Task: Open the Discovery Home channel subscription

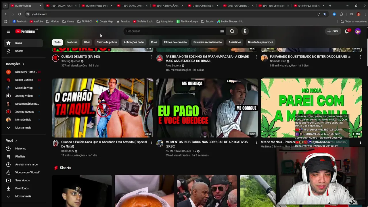Action: [x=23, y=72]
